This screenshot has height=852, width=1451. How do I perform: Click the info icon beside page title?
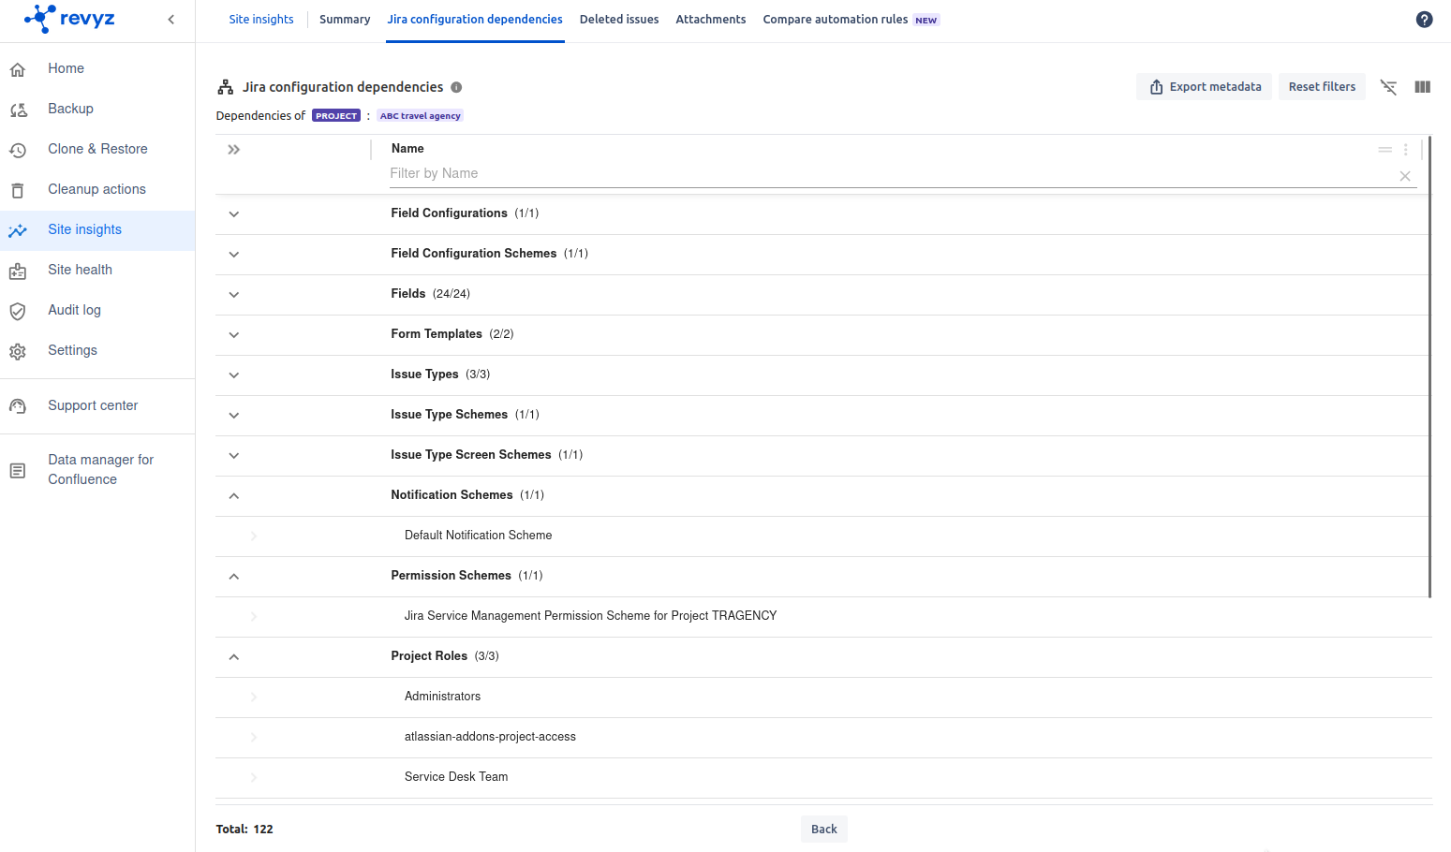[456, 87]
